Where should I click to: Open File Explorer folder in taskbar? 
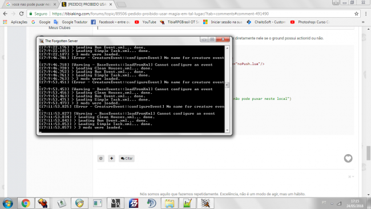click(x=170, y=203)
